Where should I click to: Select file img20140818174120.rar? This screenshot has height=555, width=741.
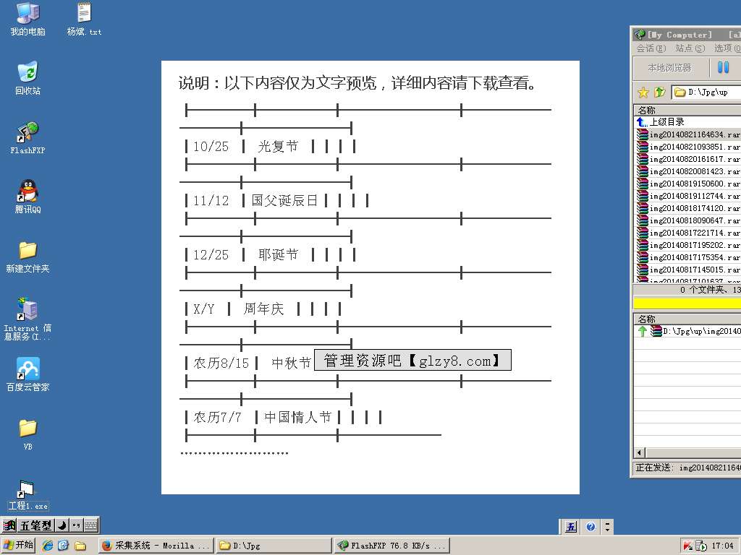point(688,208)
